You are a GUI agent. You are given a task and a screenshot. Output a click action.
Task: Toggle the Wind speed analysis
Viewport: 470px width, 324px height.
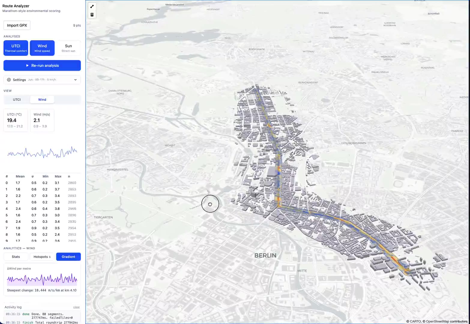click(42, 48)
